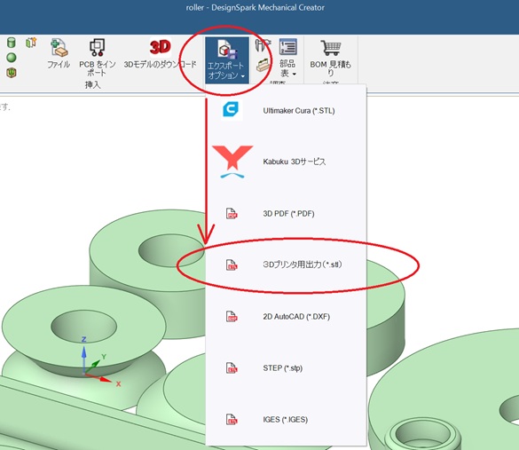Screen dimensions: 519x450
Task: Click the file icon beside STEP (*.stp)
Action: click(232, 367)
